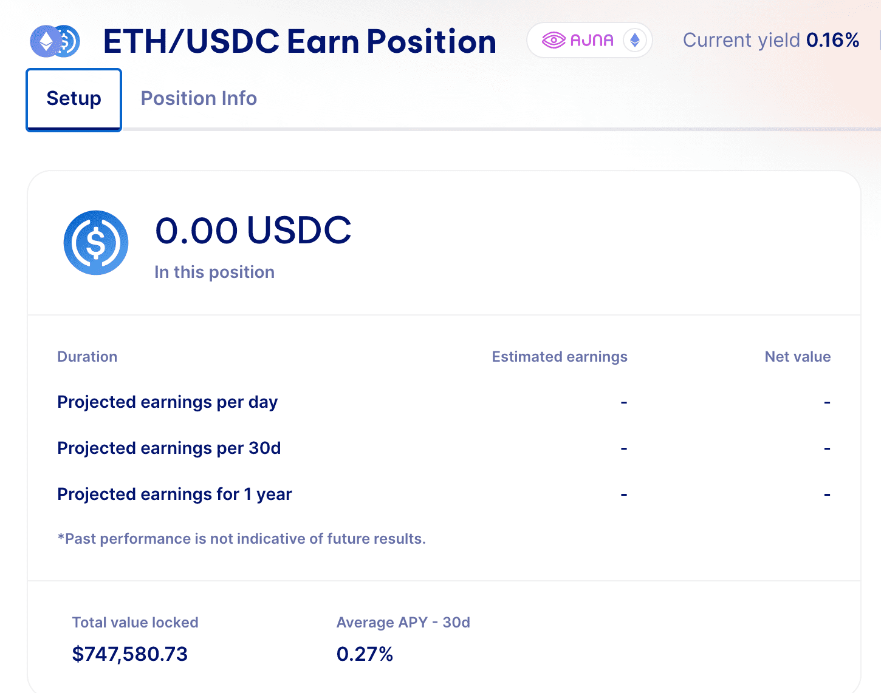Click the past performance disclaimer text

(x=241, y=539)
